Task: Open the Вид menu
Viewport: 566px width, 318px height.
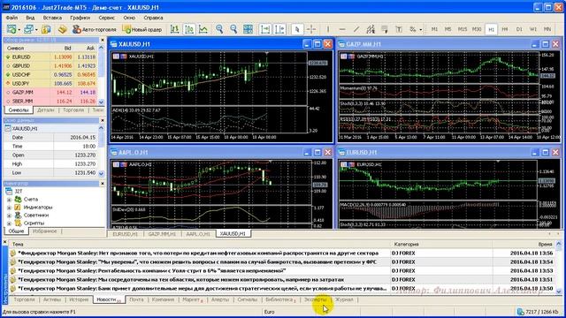Action: [30, 18]
